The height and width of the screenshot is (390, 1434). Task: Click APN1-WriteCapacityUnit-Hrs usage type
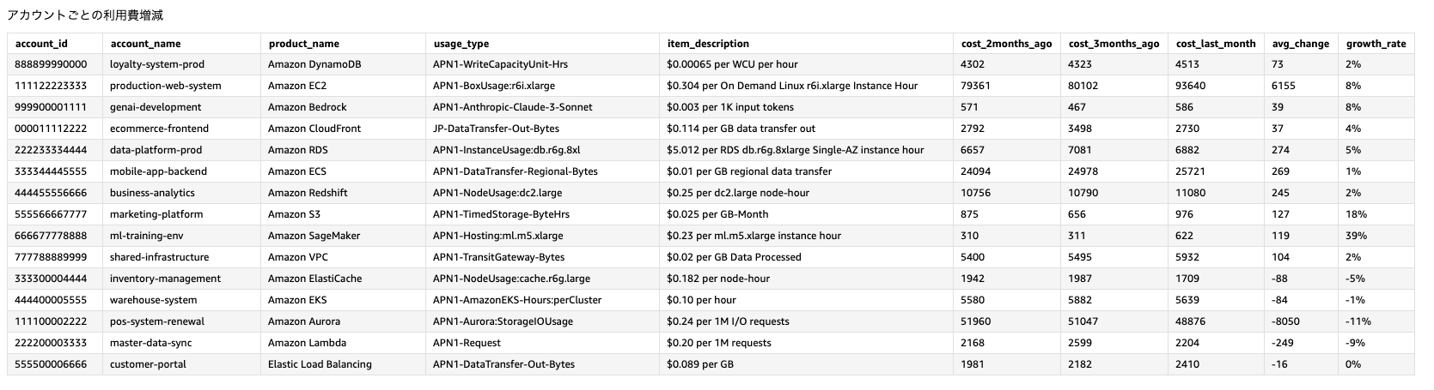tap(500, 64)
